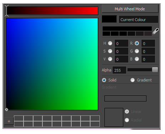This screenshot has height=134, width=165.
Task: Pick a colour with the eyedropper tool
Action: [x=155, y=31]
